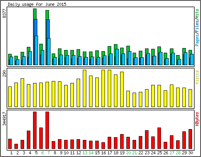Click the green hits bar for day 7
This screenshot has height=157, width=201.
tap(47, 15)
